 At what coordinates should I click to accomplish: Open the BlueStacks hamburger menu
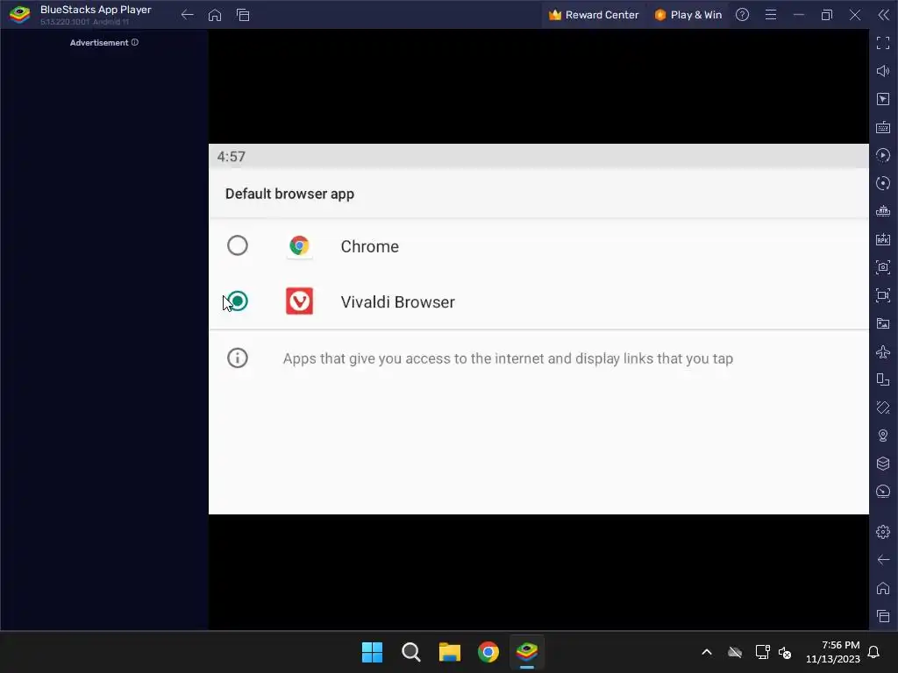771,15
